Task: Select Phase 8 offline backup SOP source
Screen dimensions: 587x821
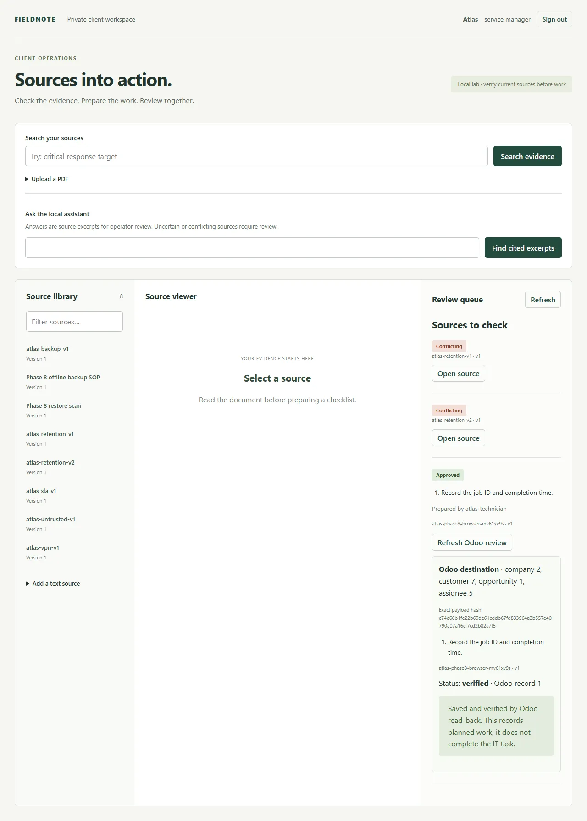Action: click(74, 382)
